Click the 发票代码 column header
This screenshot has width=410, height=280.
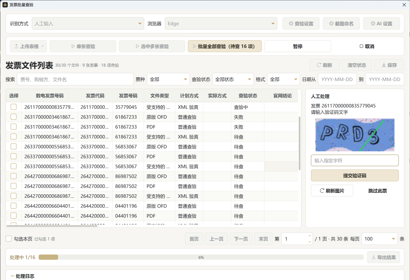[95, 96]
